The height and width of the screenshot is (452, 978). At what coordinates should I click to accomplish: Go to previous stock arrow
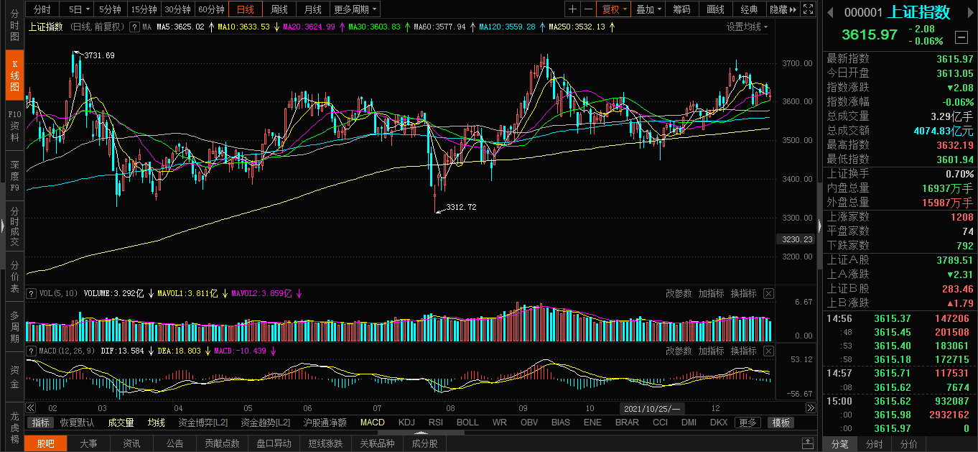tap(829, 12)
